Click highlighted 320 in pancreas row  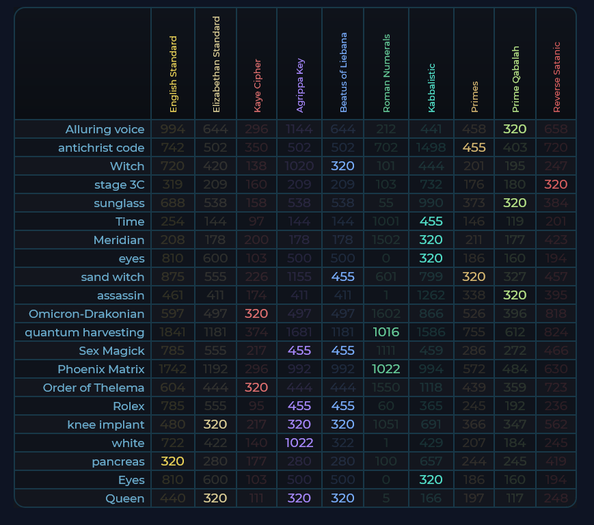(173, 461)
